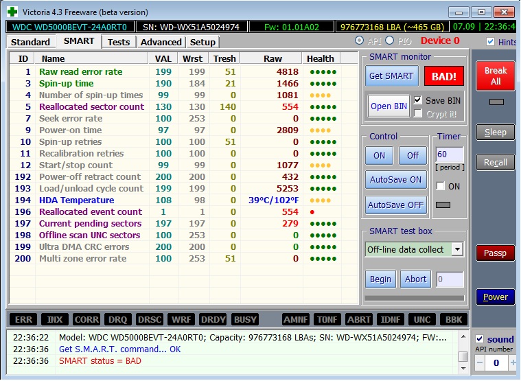Open the Advanced tab
The width and height of the screenshot is (521, 381).
tap(161, 42)
